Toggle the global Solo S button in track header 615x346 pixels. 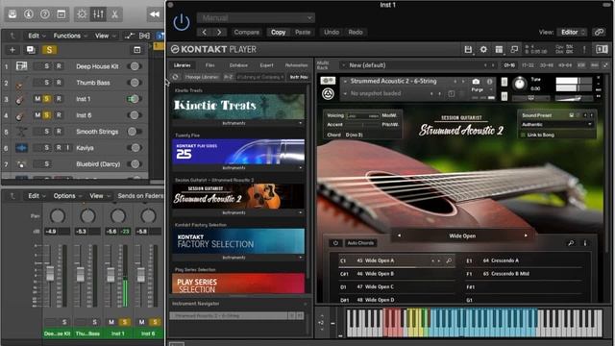coord(49,50)
